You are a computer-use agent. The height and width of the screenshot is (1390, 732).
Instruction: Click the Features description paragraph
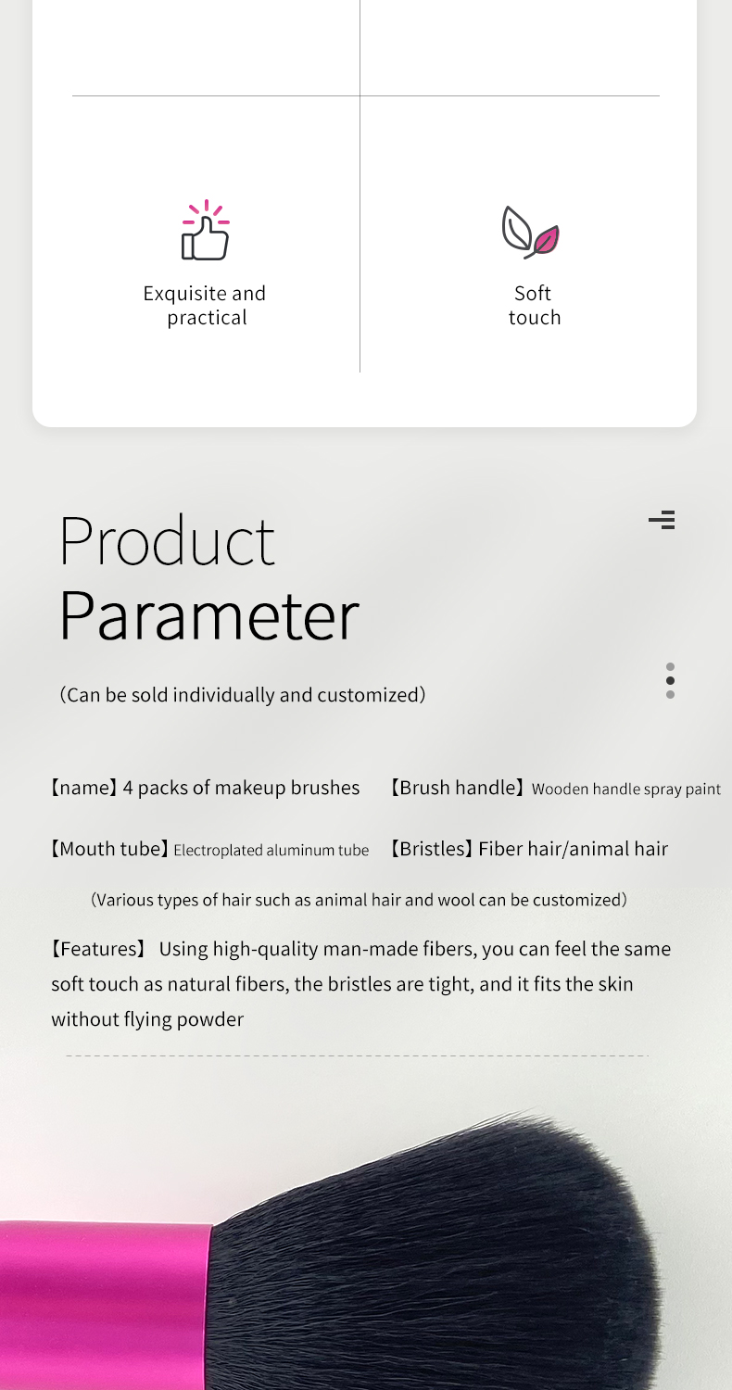click(360, 984)
